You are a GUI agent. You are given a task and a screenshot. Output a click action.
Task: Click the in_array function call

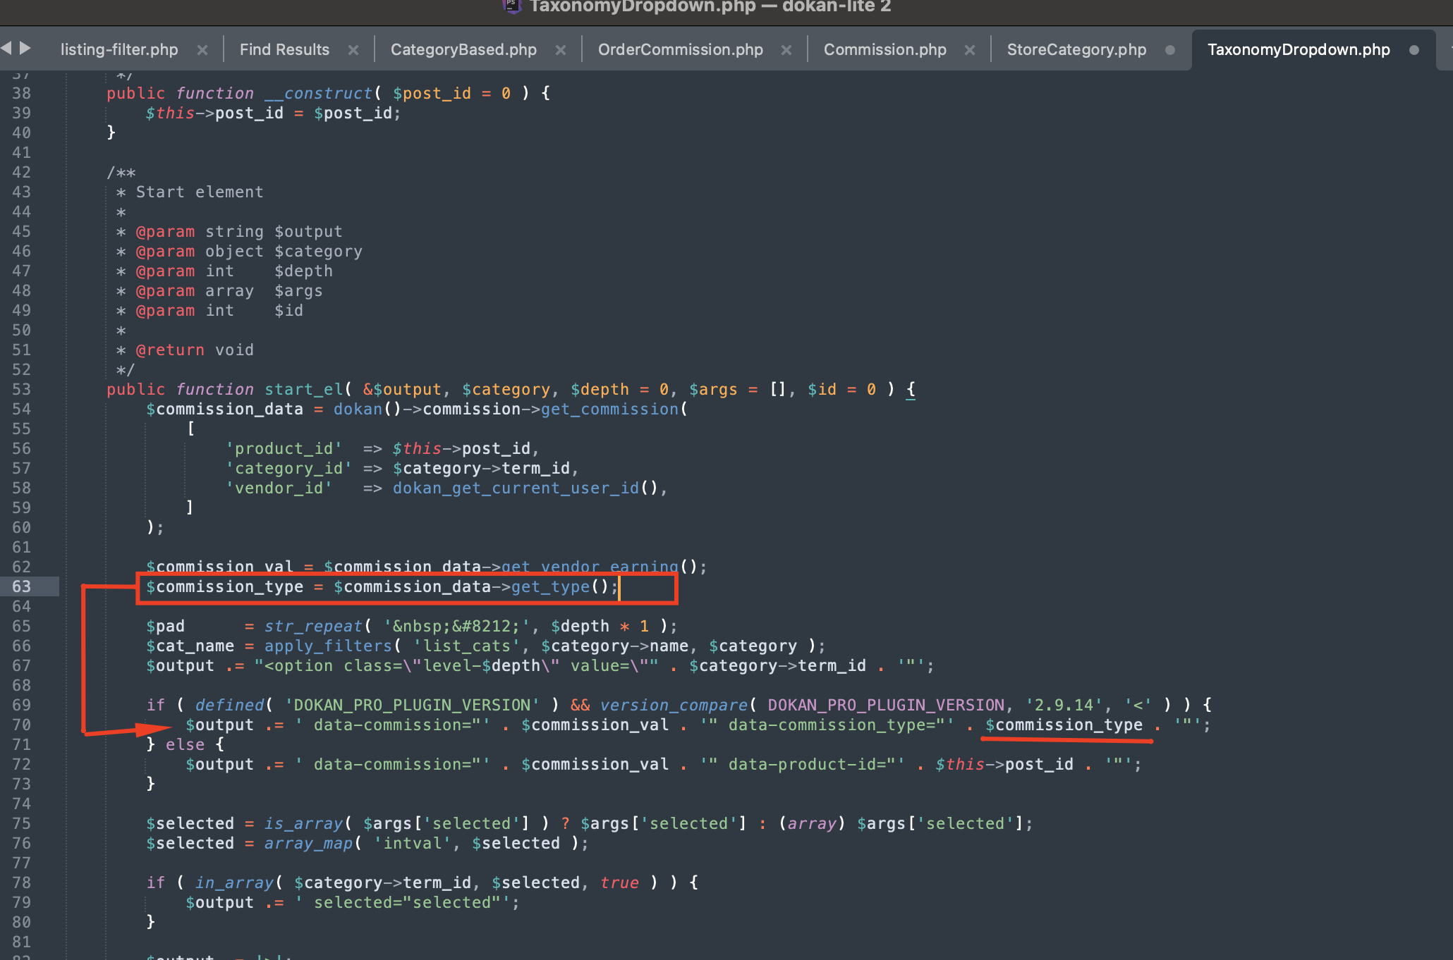point(234,882)
